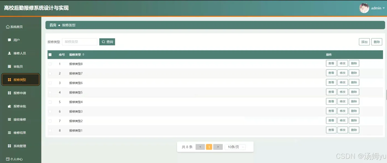Image resolution: width=387 pixels, height=163 pixels.
Task: Click 删除 for 报修类型1
Action: [x=354, y=130]
